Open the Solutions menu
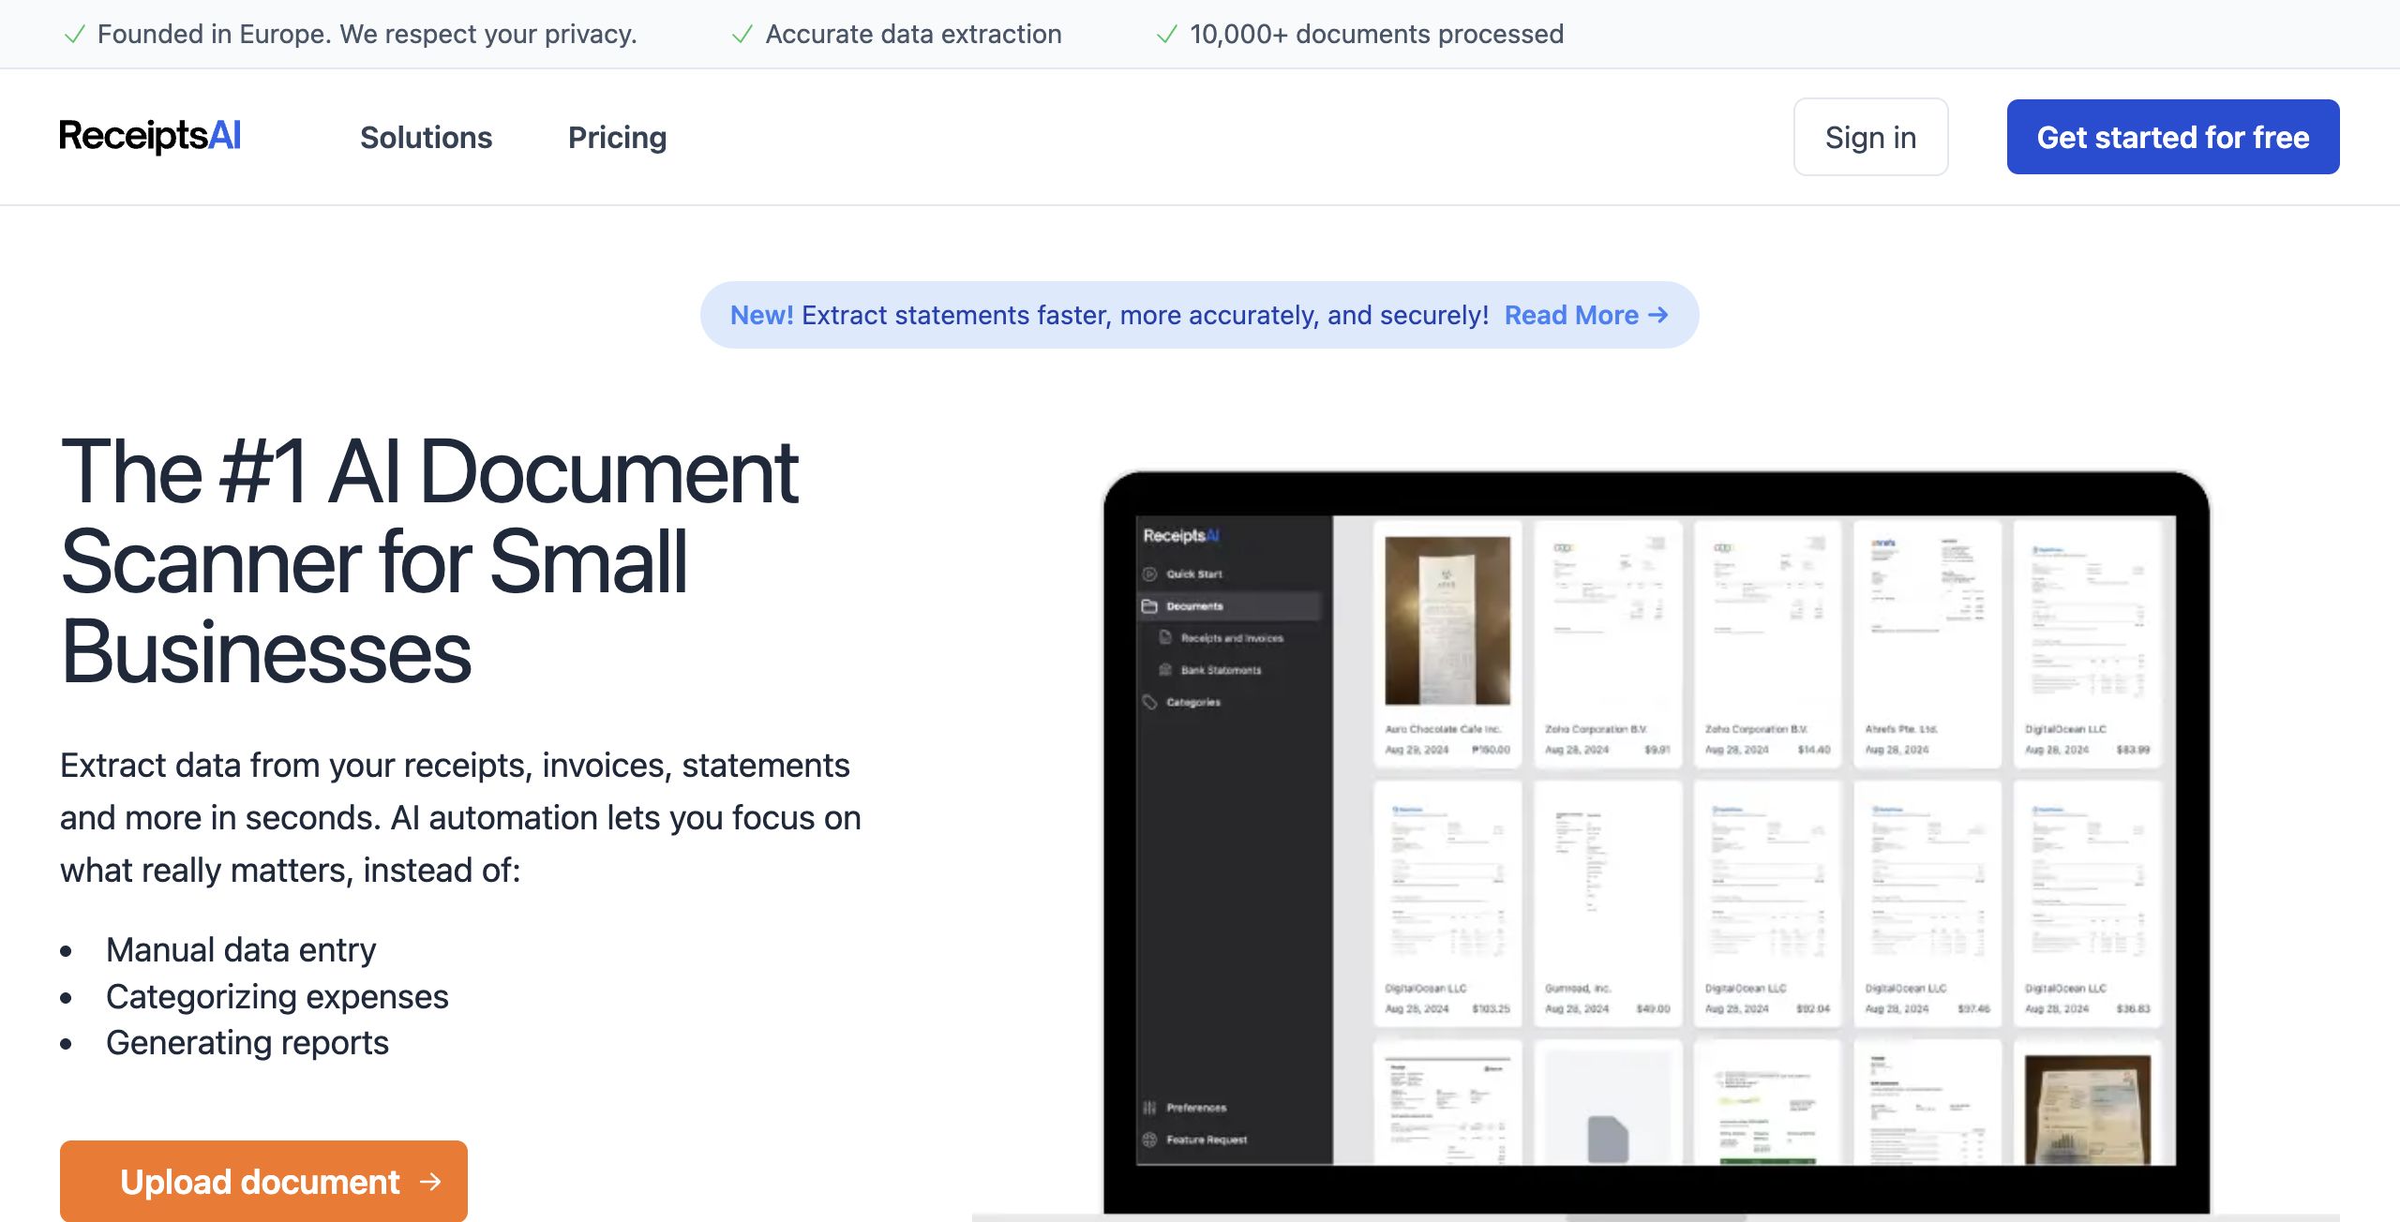The height and width of the screenshot is (1222, 2400). (x=426, y=137)
